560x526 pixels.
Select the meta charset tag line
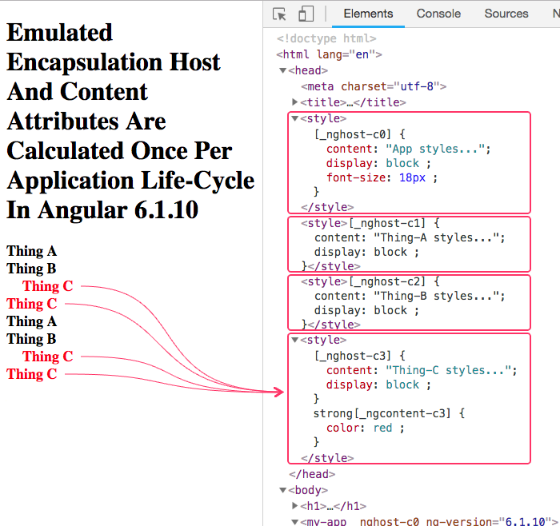click(x=373, y=86)
